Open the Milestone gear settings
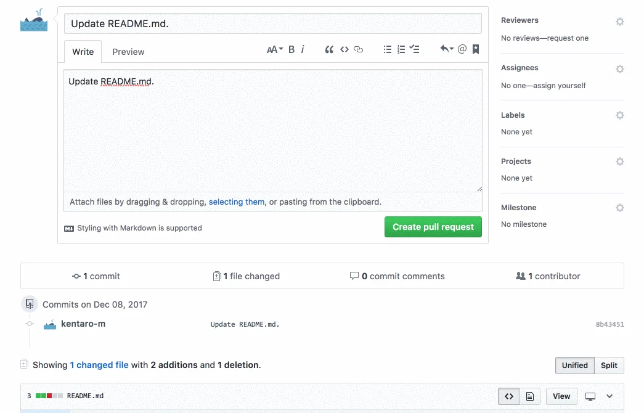Viewport: 644px width, 413px height. (x=620, y=208)
